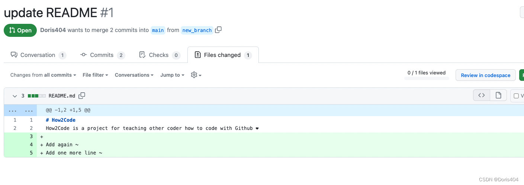
Task: Open the File filter dropdown
Action: 95,75
